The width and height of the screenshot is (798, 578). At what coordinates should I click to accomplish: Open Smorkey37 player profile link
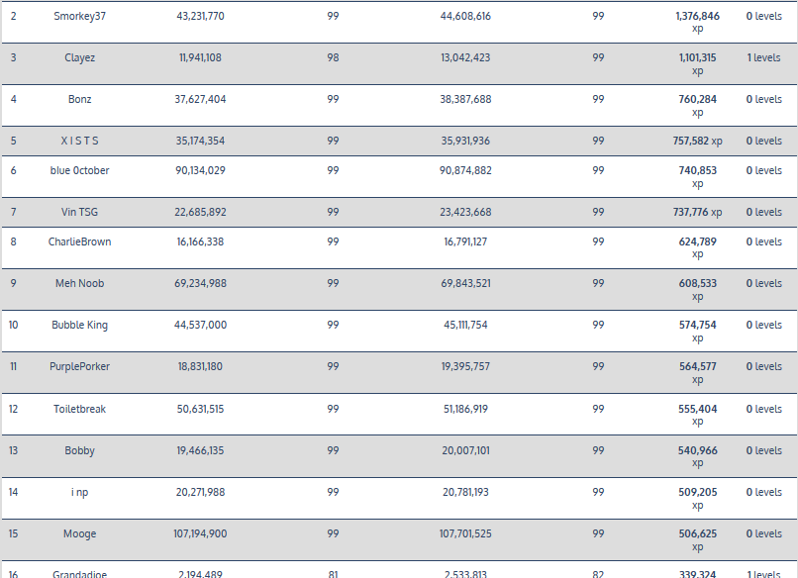pyautogui.click(x=79, y=16)
